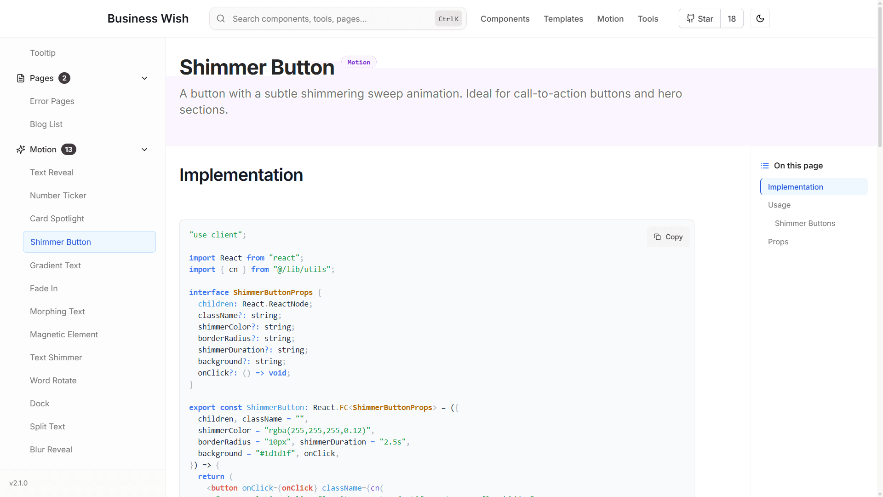The width and height of the screenshot is (883, 497).
Task: Click the Pages document icon in sidebar
Action: [21, 78]
